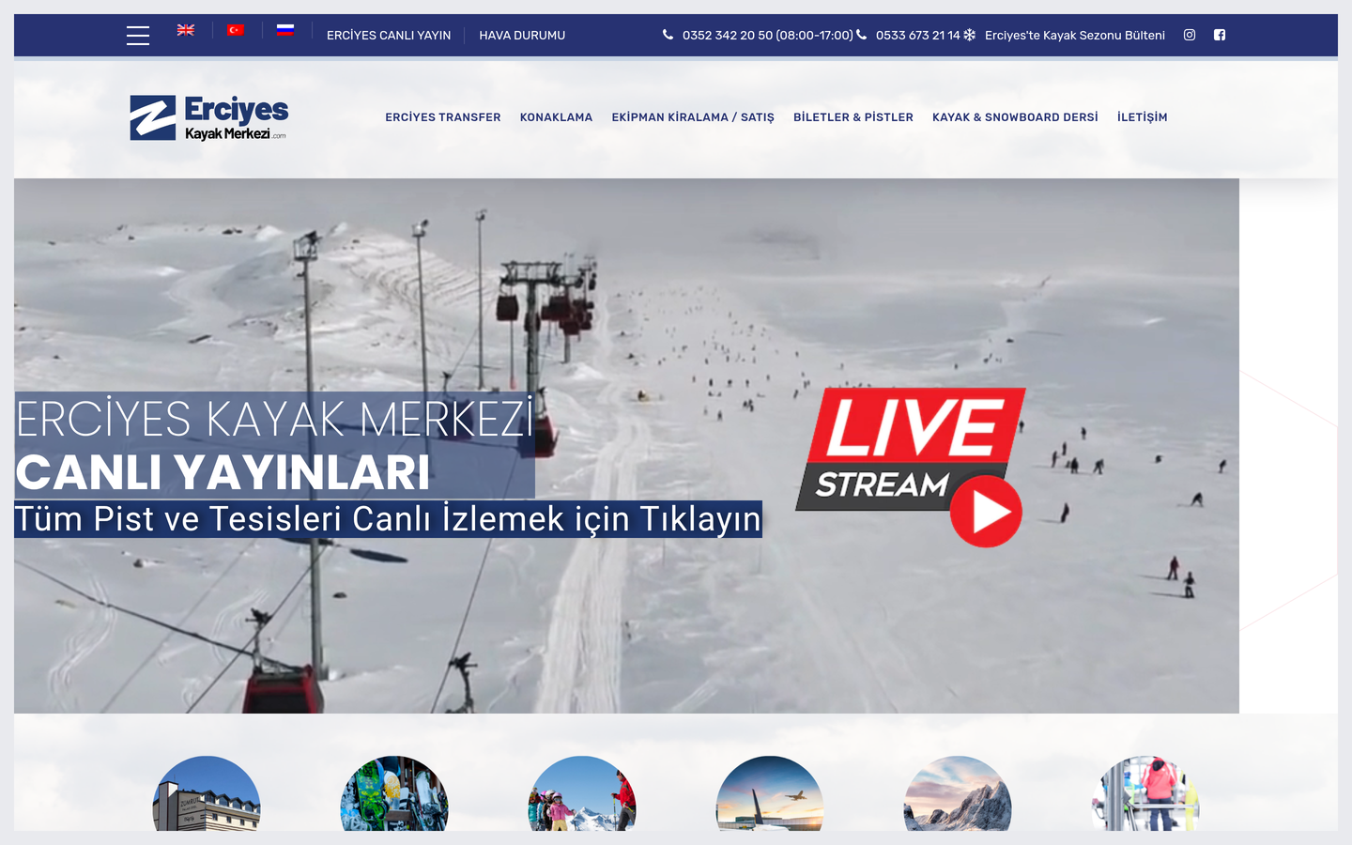
Task: Click the phone icon before 0352 number
Action: pyautogui.click(x=668, y=35)
